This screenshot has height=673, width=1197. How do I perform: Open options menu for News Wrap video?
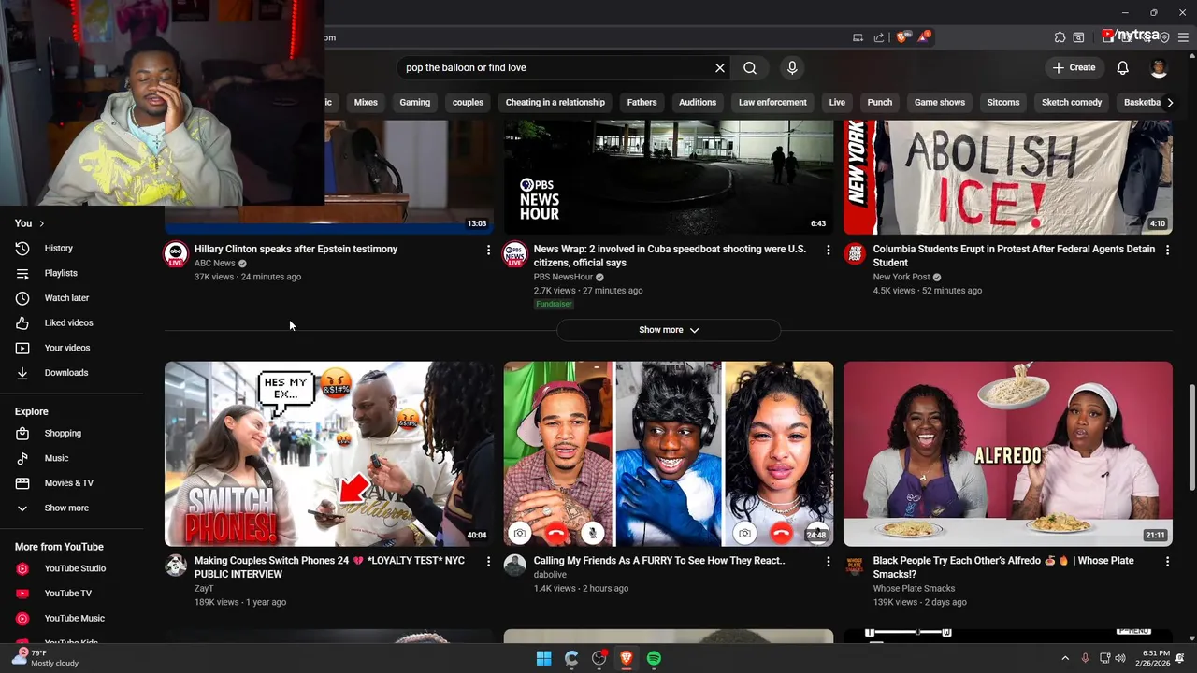828,250
